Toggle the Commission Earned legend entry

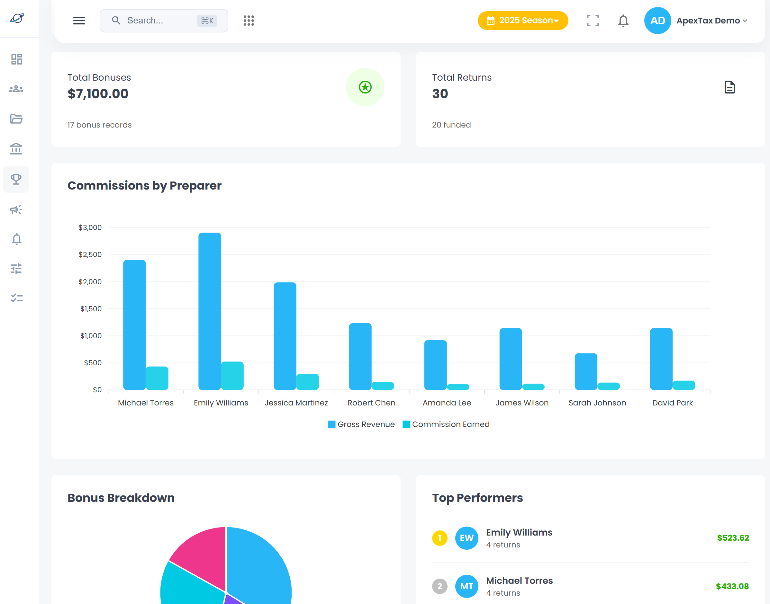pyautogui.click(x=446, y=424)
